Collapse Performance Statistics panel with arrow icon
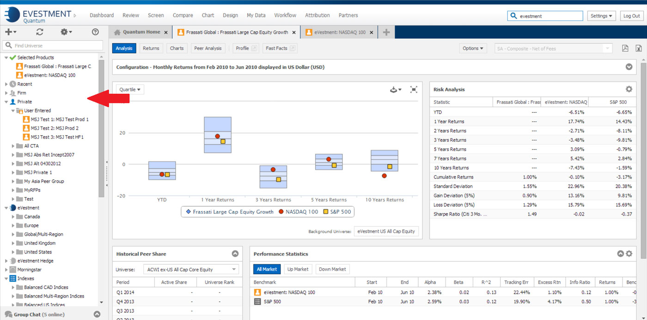 click(621, 254)
